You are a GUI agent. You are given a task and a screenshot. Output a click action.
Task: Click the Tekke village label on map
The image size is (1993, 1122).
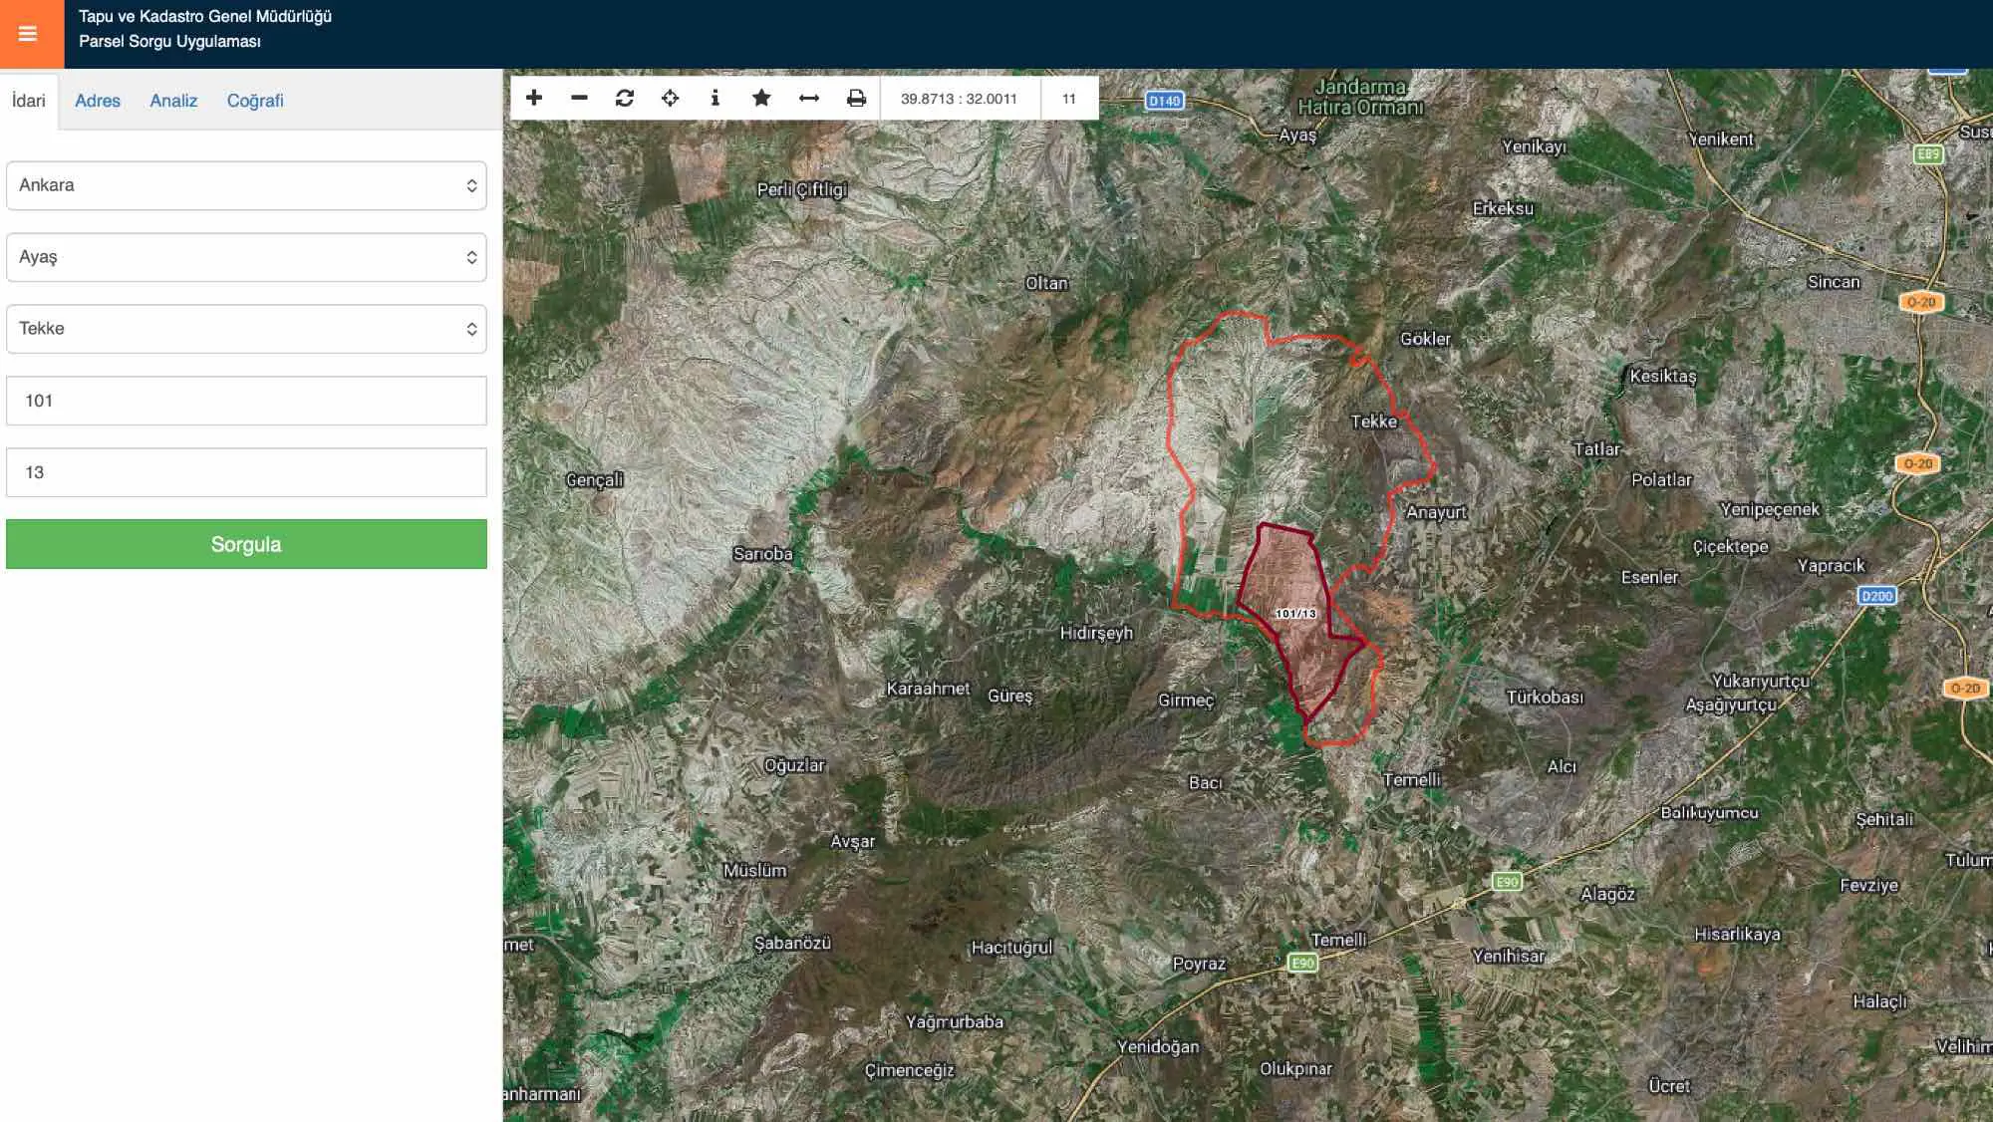1374,421
